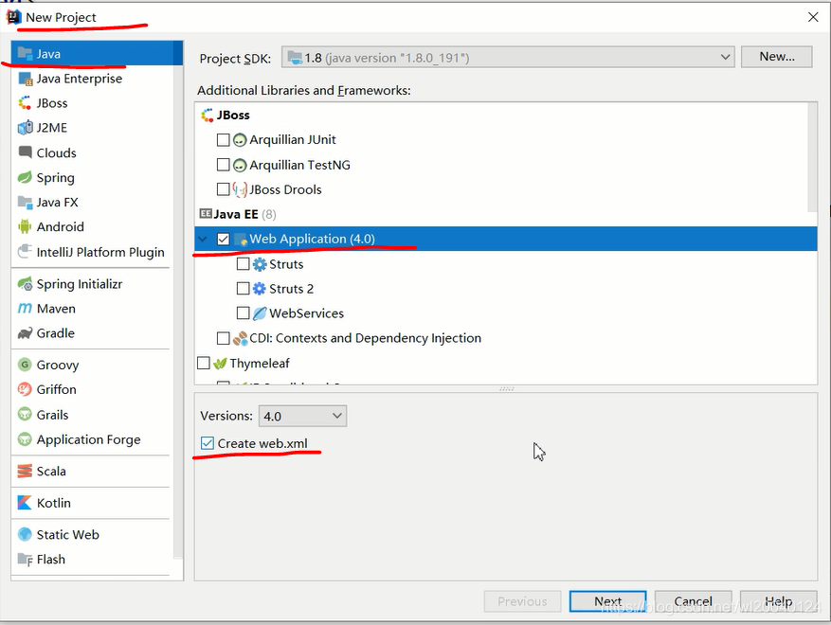Open the Project SDK dropdown
This screenshot has width=831, height=625.
508,57
